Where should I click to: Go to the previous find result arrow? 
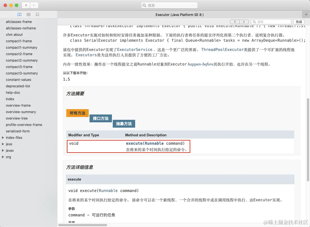click(235, 22)
